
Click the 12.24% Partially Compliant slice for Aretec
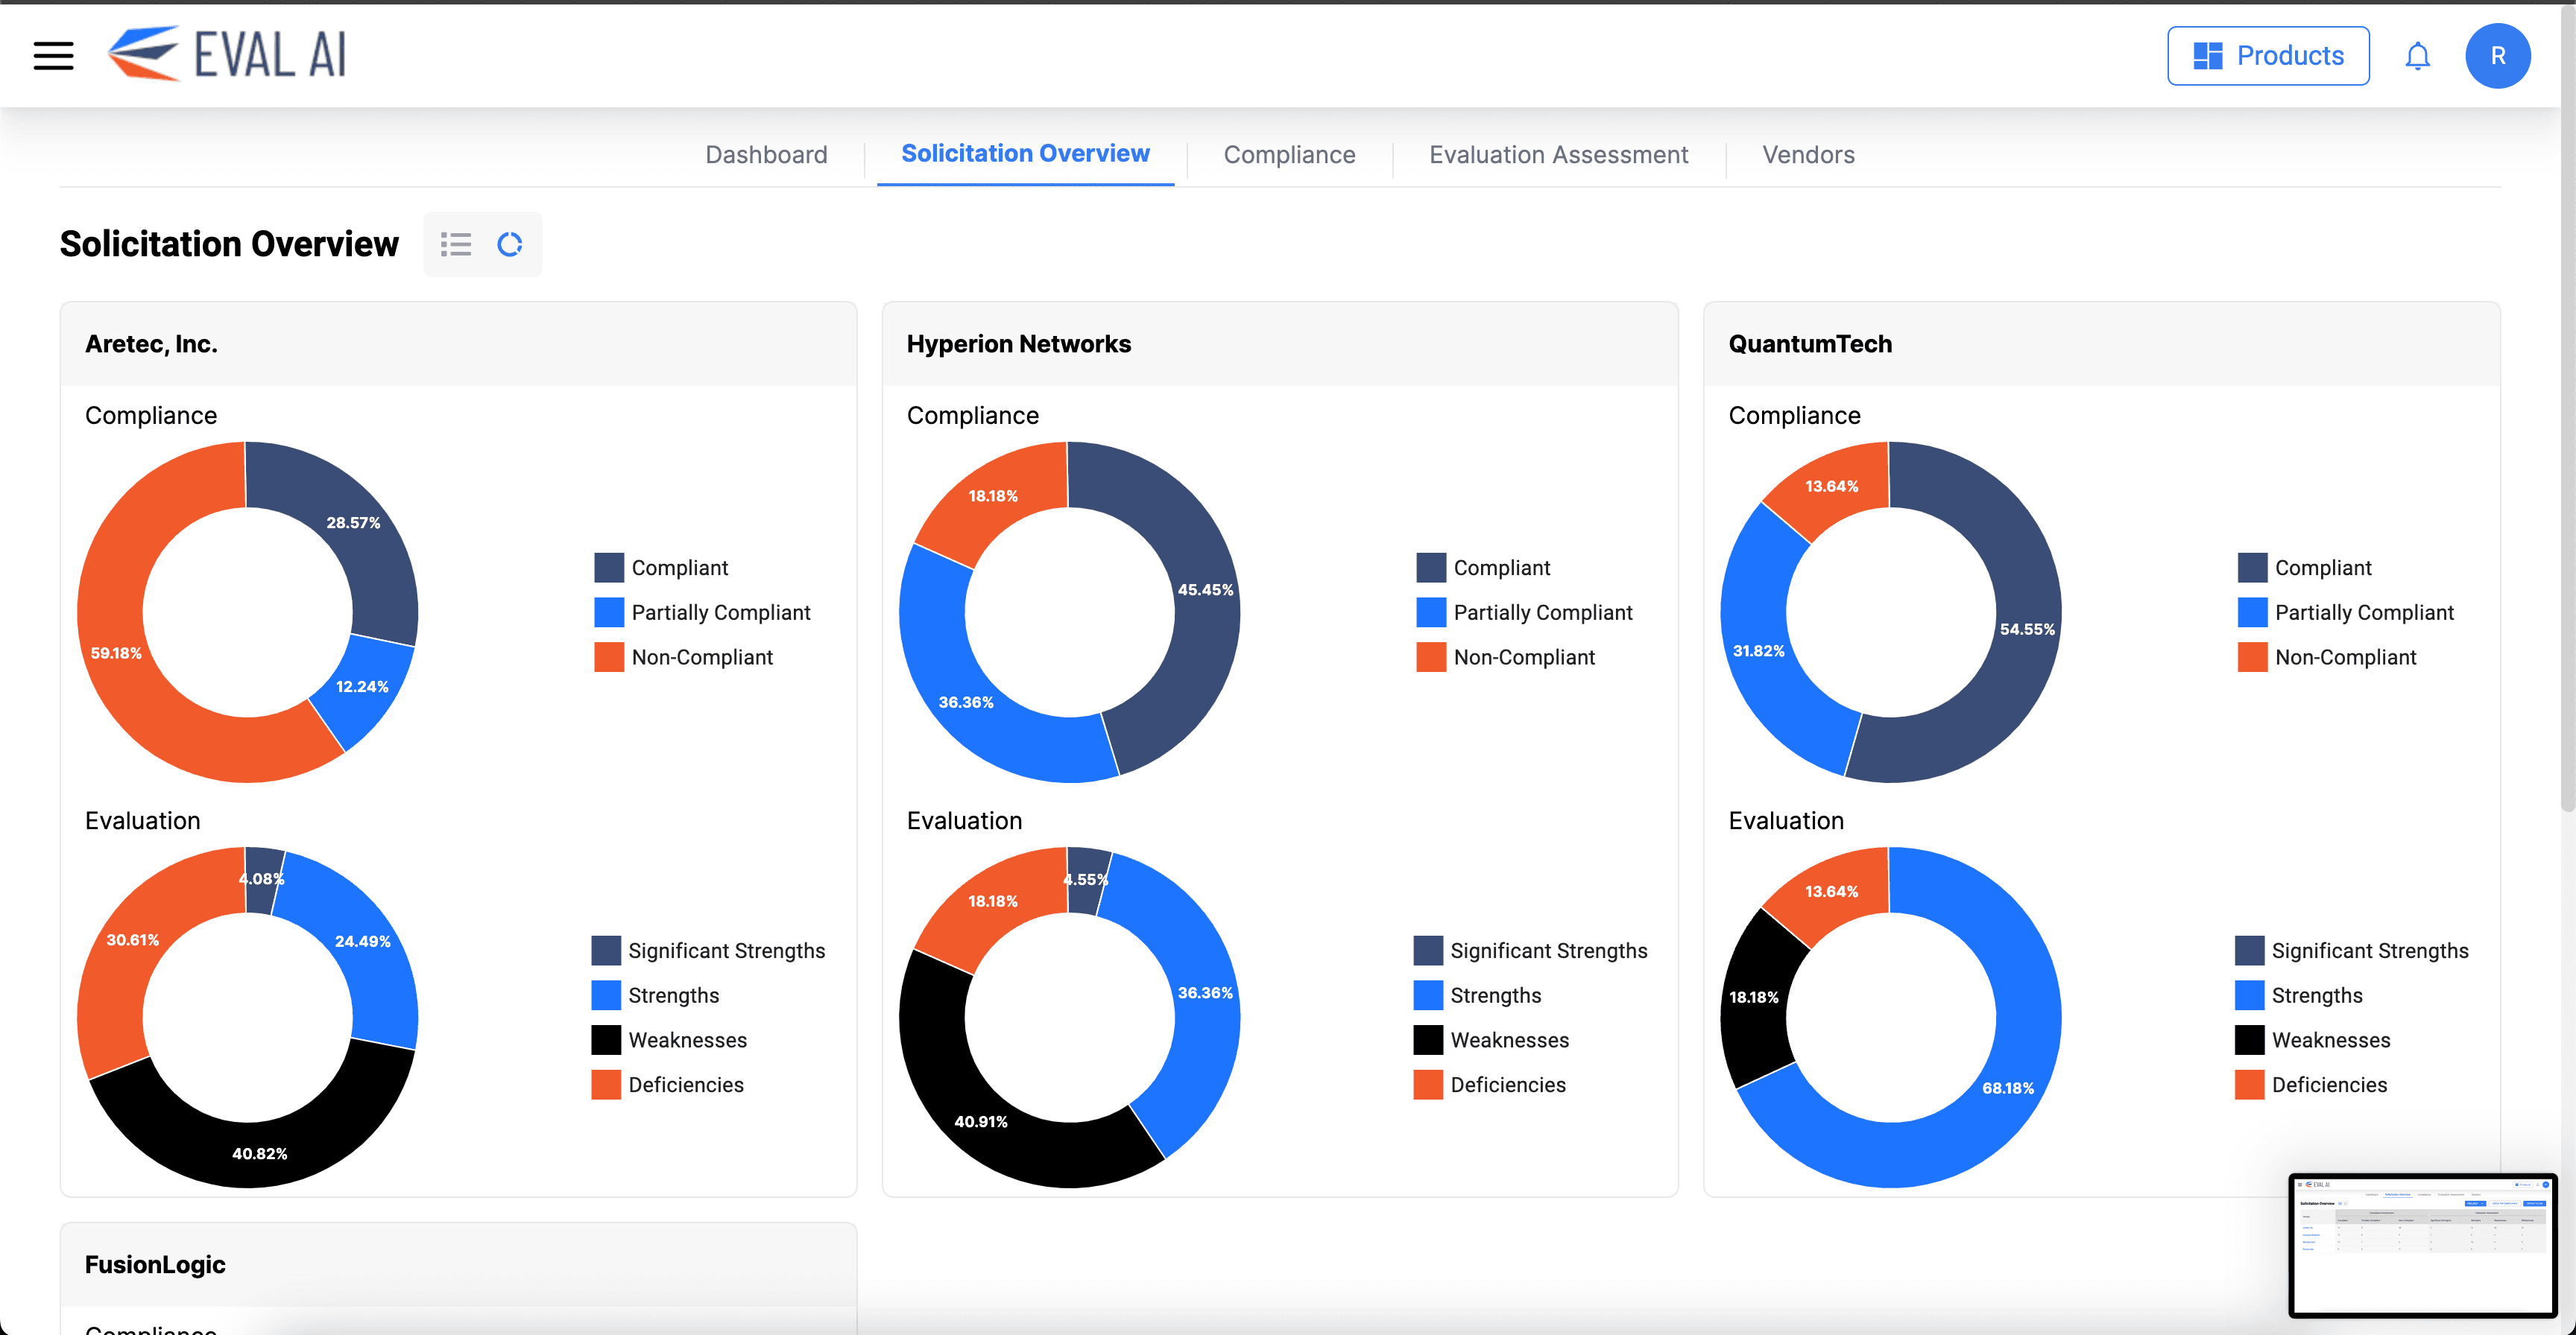tap(362, 686)
